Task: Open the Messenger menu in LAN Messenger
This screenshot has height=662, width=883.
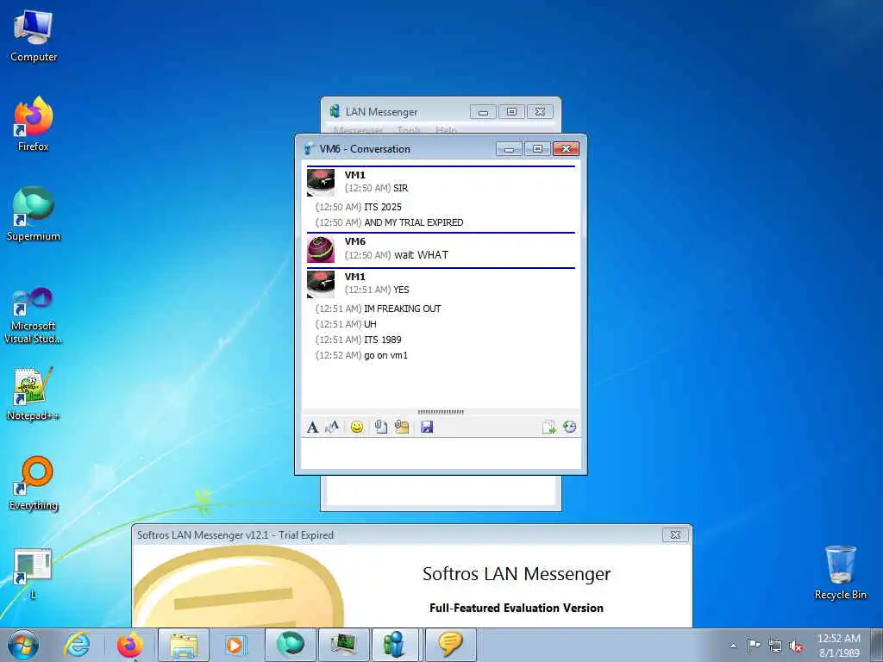Action: click(x=358, y=130)
